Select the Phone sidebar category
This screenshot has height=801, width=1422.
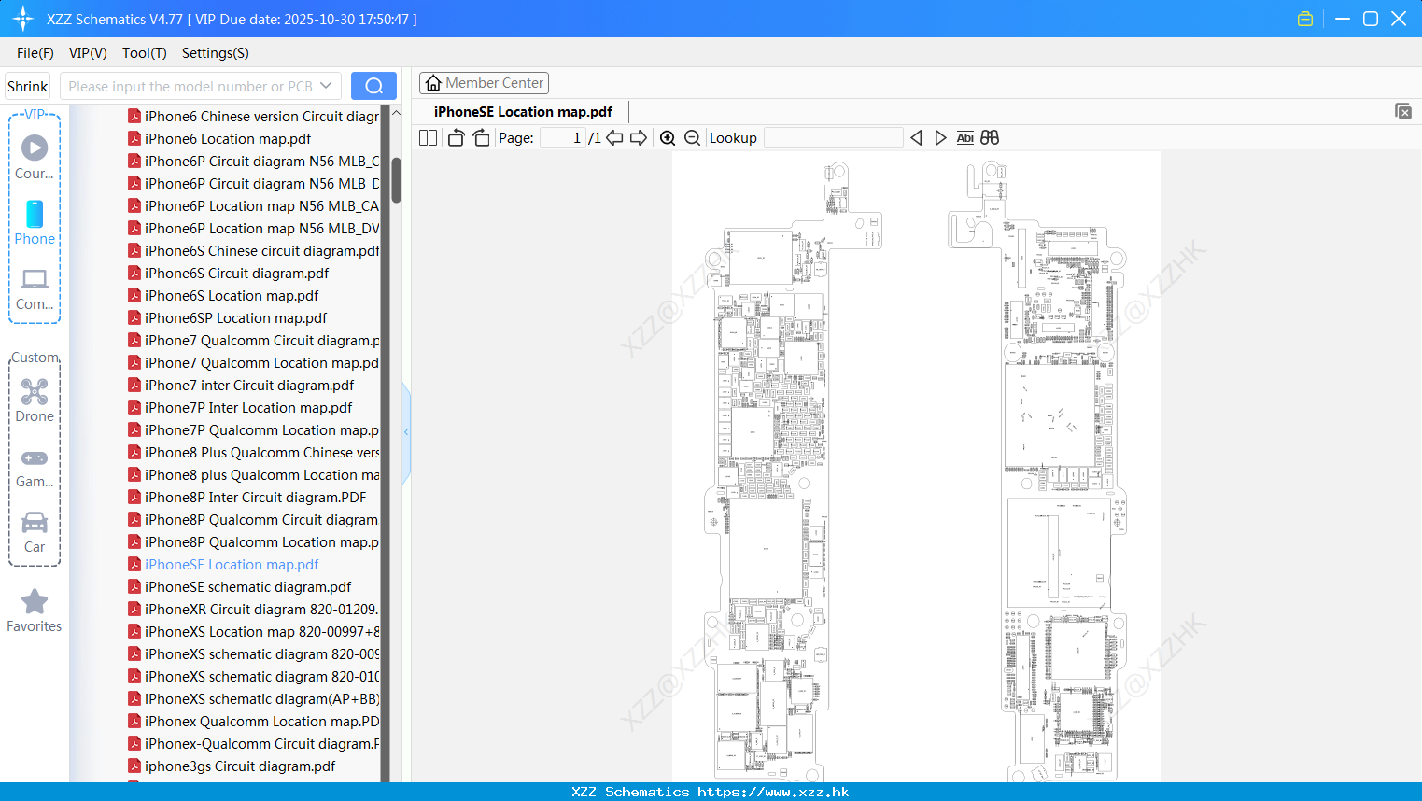click(35, 223)
